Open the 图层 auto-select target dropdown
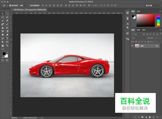 coord(23,5)
